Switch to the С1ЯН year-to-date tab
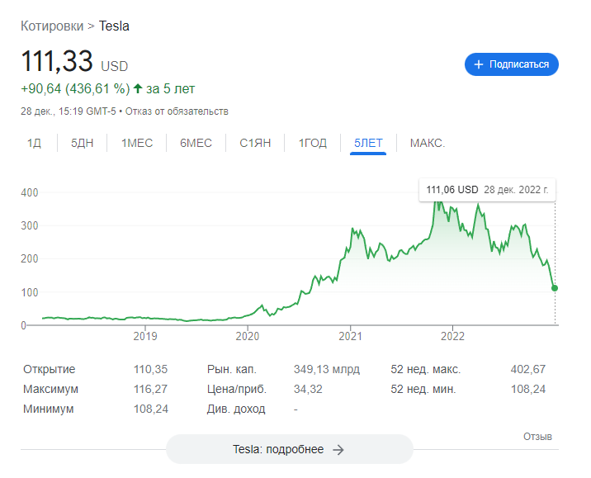This screenshot has height=478, width=591. click(x=255, y=143)
